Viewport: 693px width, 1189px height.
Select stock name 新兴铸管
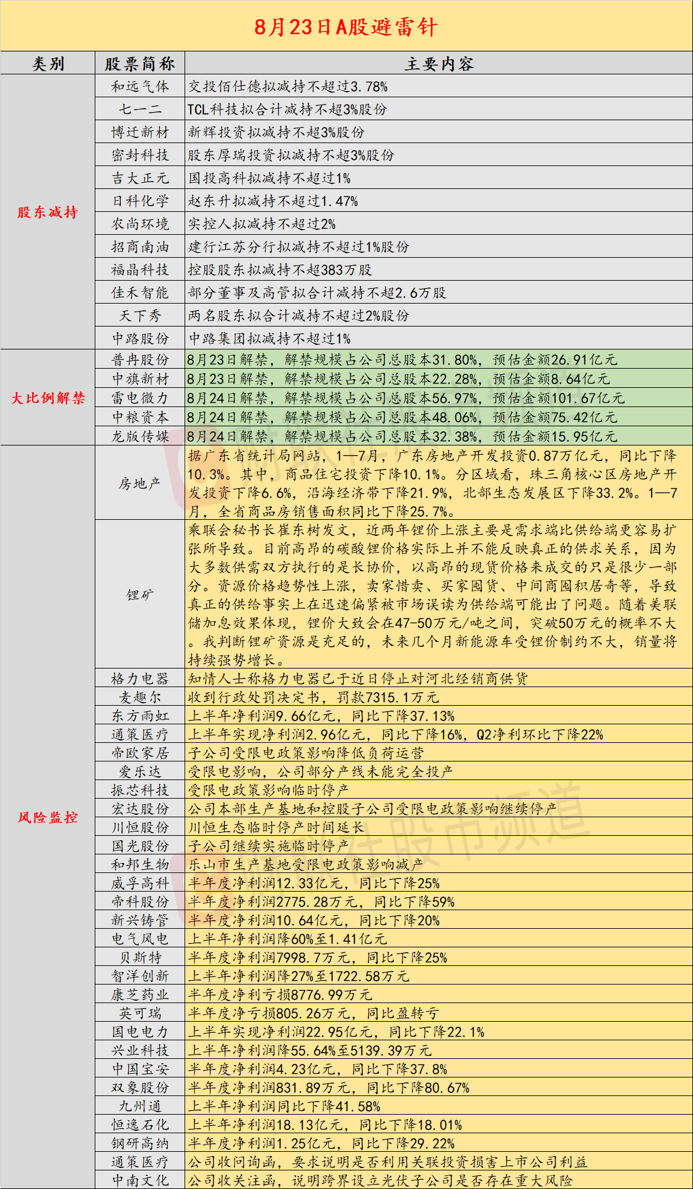click(140, 921)
